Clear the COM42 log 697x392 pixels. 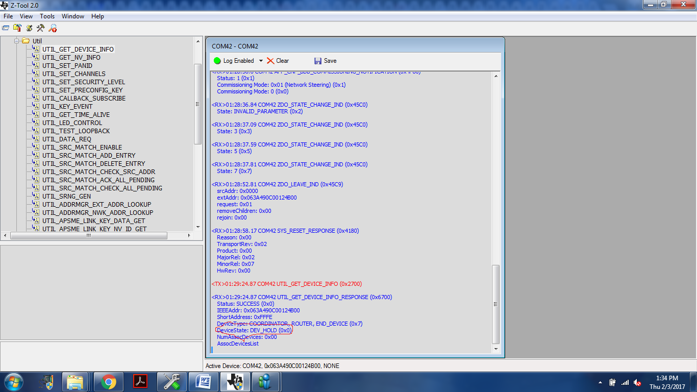pyautogui.click(x=278, y=61)
